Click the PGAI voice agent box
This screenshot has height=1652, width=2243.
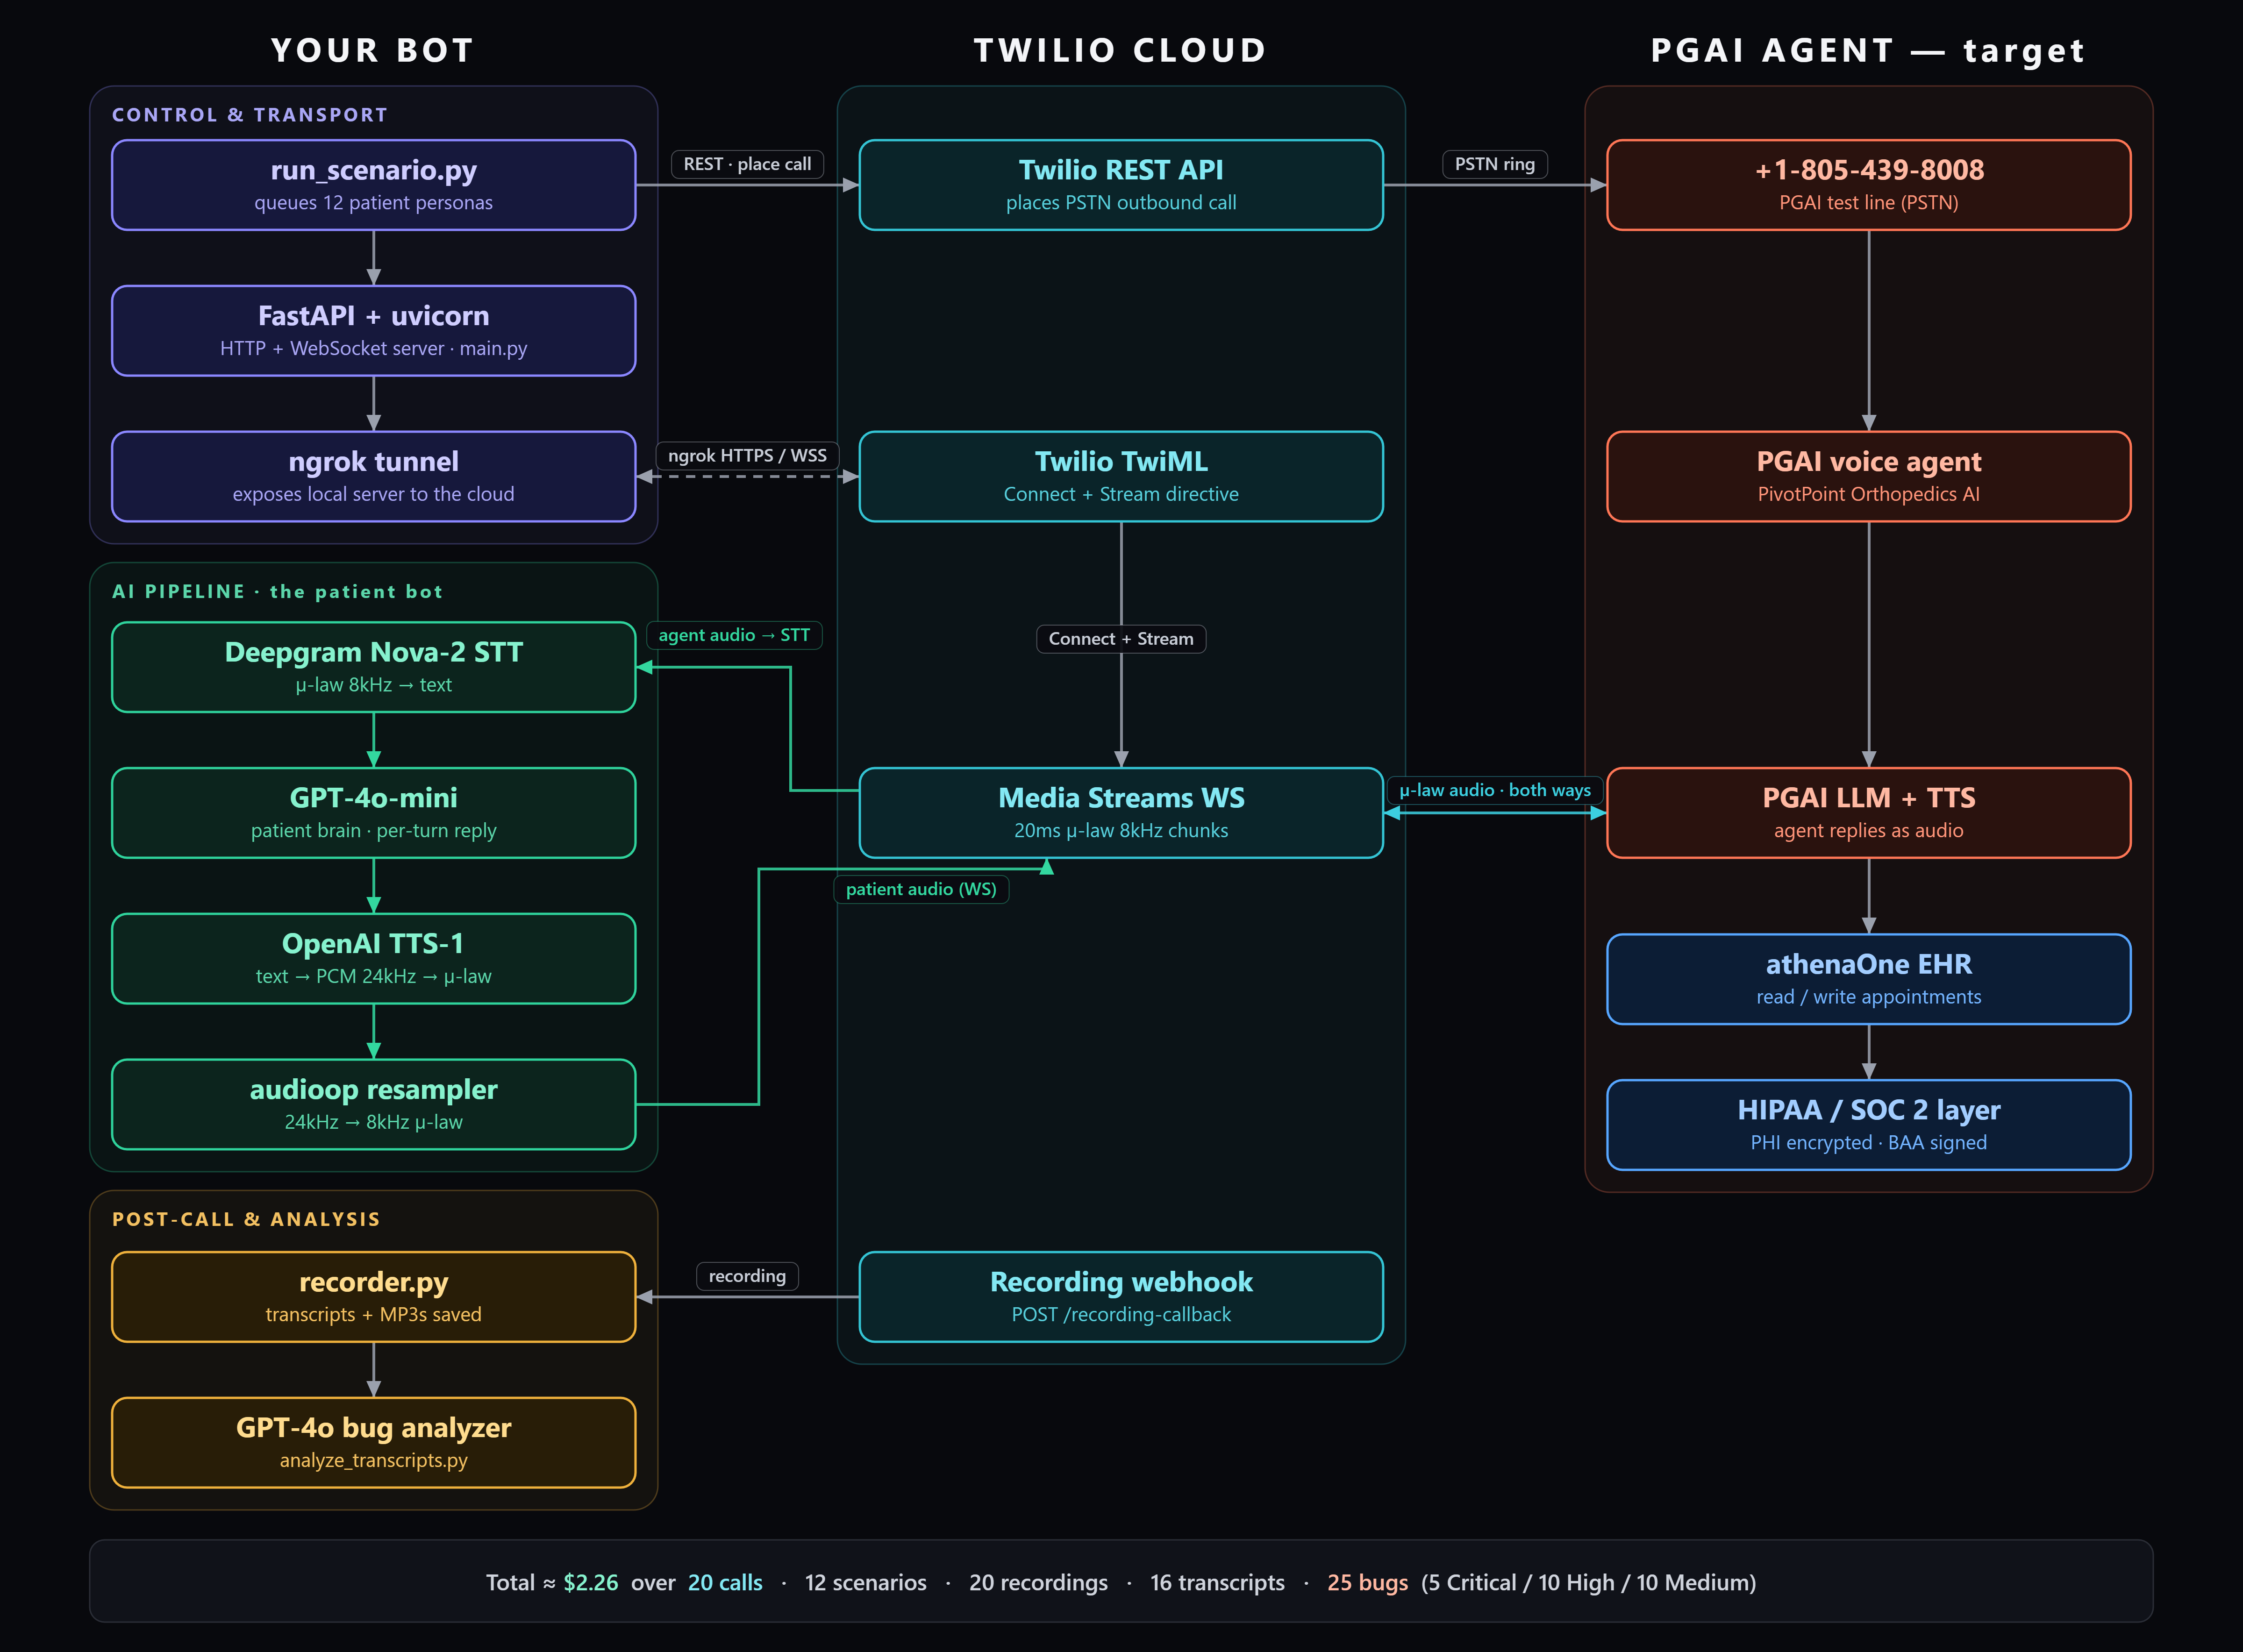[1869, 477]
